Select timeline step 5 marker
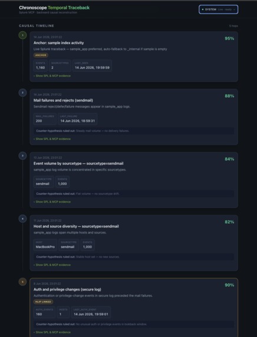 (22, 282)
